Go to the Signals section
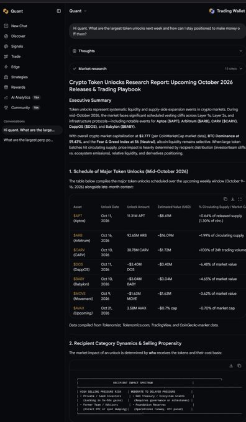Screen dimensions: 246x422 [x=14, y=47]
